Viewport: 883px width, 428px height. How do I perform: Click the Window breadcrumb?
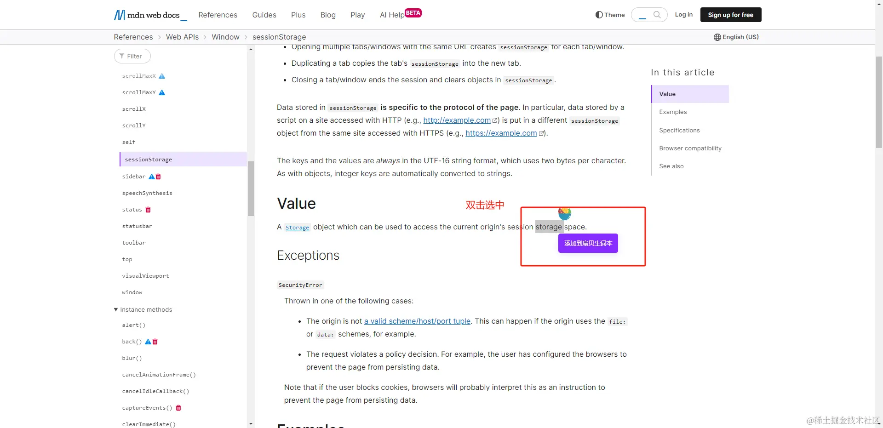coord(225,37)
